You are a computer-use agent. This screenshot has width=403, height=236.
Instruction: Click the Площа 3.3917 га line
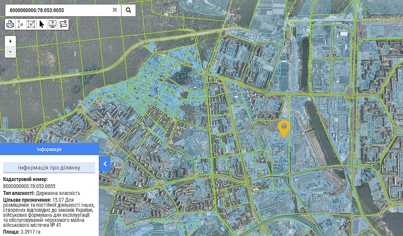point(22,232)
